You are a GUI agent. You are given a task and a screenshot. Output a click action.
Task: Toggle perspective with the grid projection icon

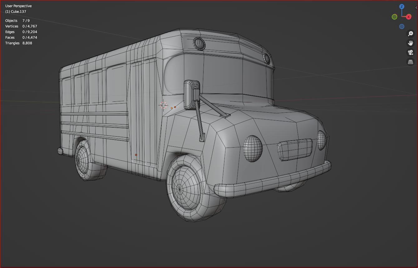(x=410, y=62)
